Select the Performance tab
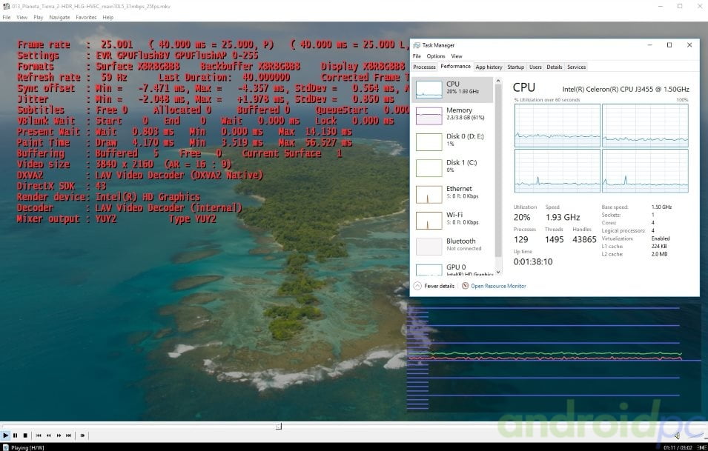 click(x=455, y=67)
